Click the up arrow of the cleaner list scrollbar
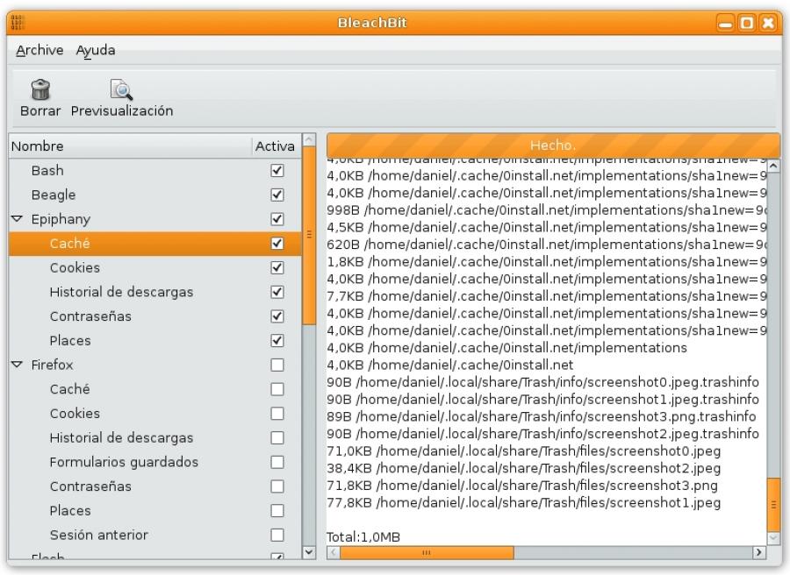This screenshot has height=575, width=790. click(309, 139)
